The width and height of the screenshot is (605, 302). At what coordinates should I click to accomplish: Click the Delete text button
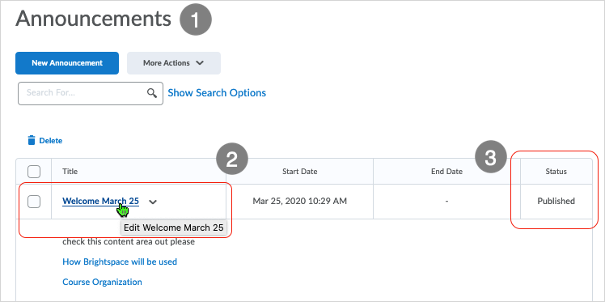50,141
